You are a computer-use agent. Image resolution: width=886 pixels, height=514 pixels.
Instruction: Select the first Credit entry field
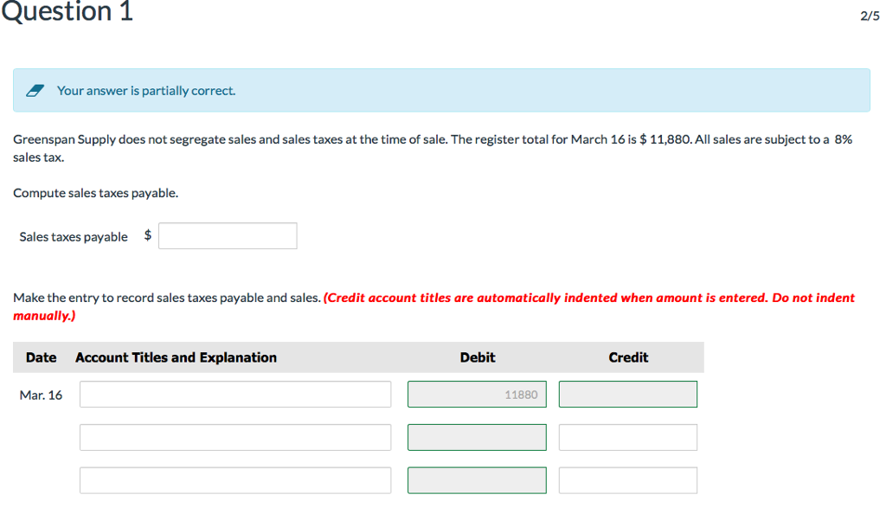click(x=627, y=394)
